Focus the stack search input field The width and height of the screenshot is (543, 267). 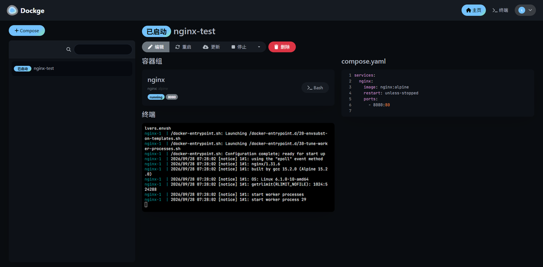click(103, 49)
